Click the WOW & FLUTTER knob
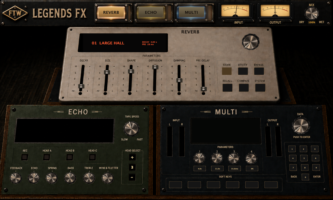 point(107,178)
